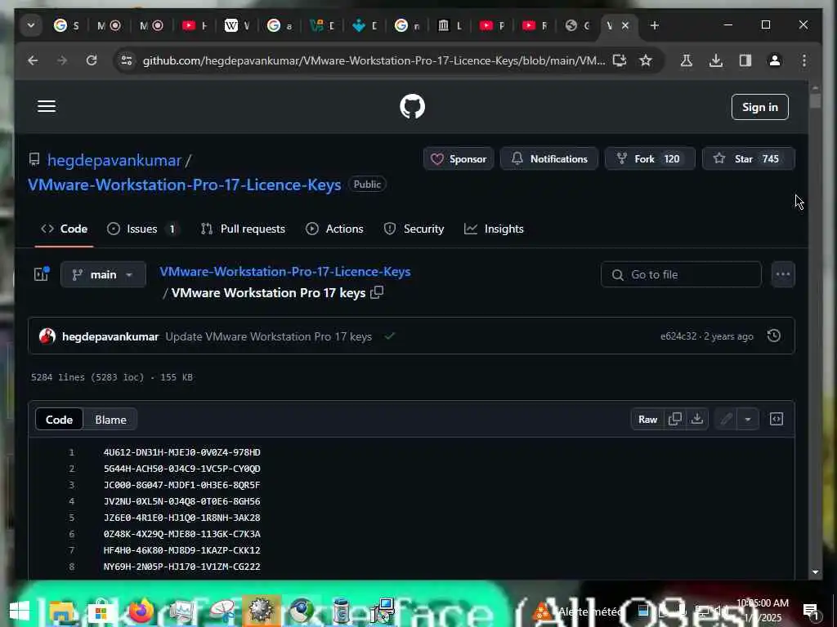Expand the file tree side panel
The height and width of the screenshot is (627, 837).
click(x=42, y=274)
